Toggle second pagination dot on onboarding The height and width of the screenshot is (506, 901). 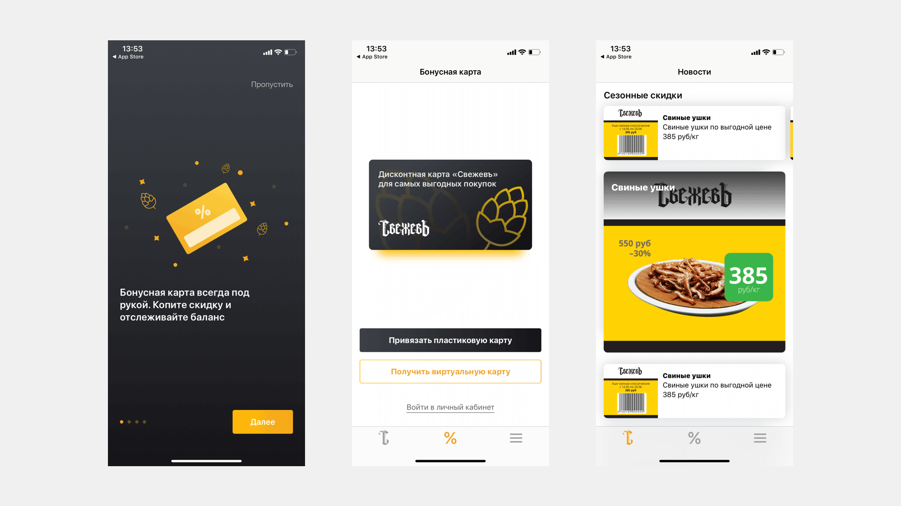[130, 421]
